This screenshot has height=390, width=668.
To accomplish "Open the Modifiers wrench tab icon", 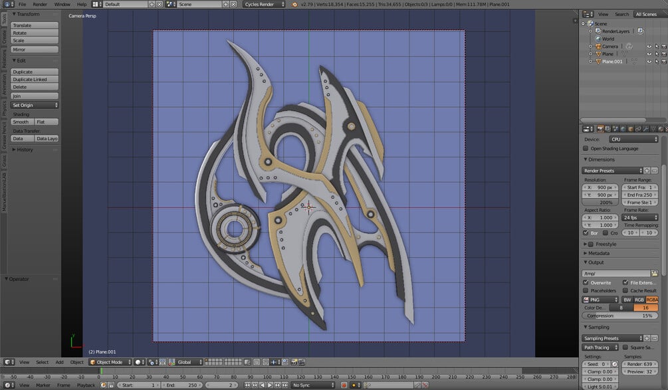I will [646, 129].
